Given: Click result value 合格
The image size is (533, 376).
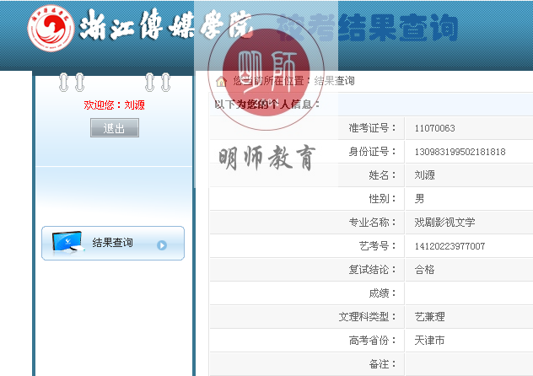Looking at the screenshot, I should tap(424, 269).
